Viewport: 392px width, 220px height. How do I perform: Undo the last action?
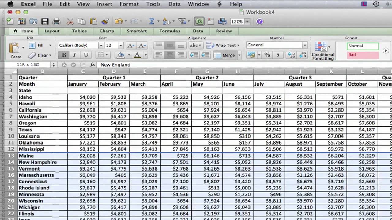pos(119,21)
